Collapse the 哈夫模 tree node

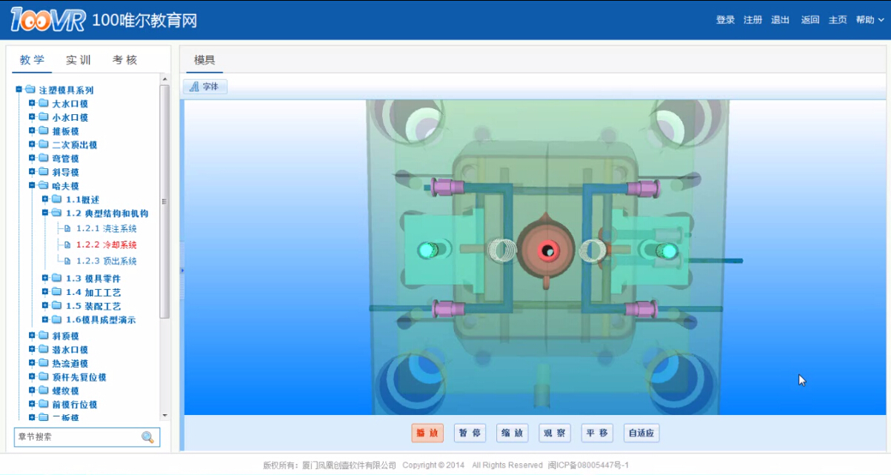tap(32, 186)
